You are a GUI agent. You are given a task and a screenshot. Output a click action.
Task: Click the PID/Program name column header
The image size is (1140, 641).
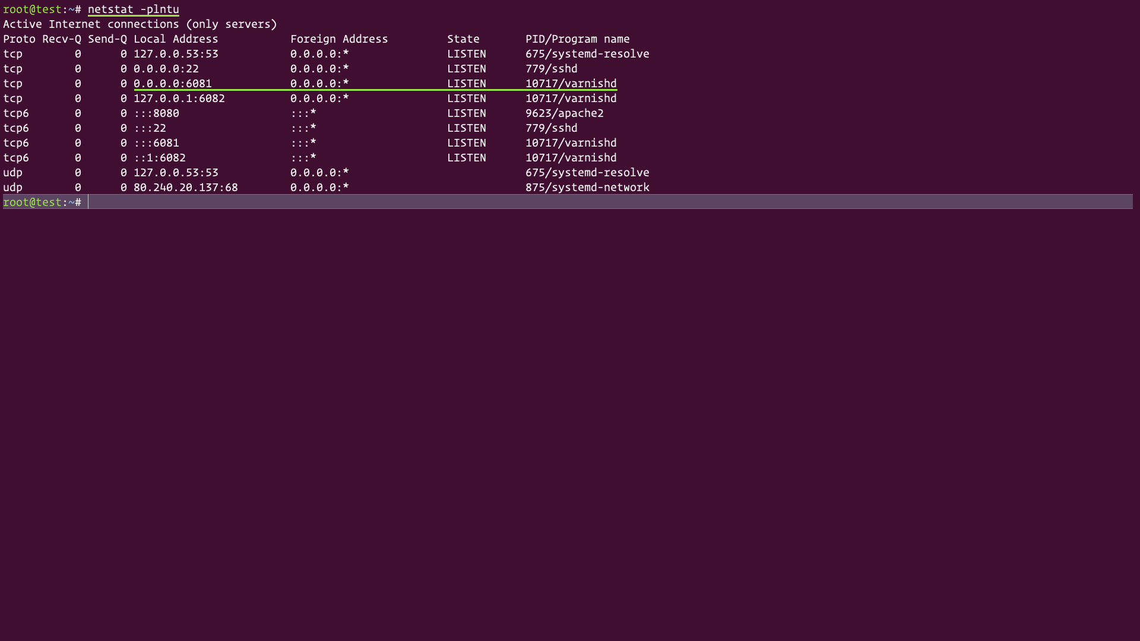tap(577, 39)
